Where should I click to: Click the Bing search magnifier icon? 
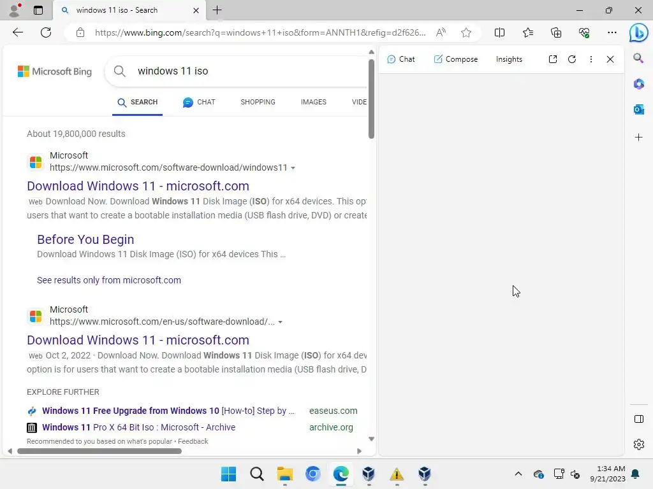pos(119,71)
